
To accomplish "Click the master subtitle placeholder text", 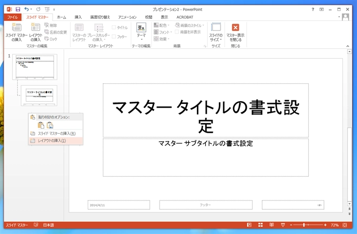I will 206,143.
